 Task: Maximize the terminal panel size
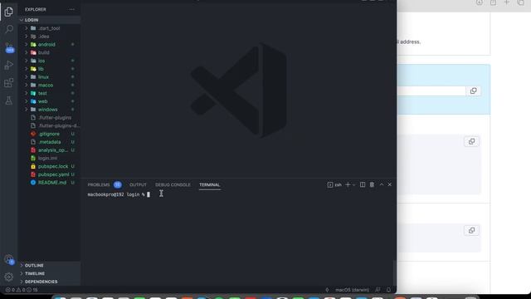(x=382, y=184)
